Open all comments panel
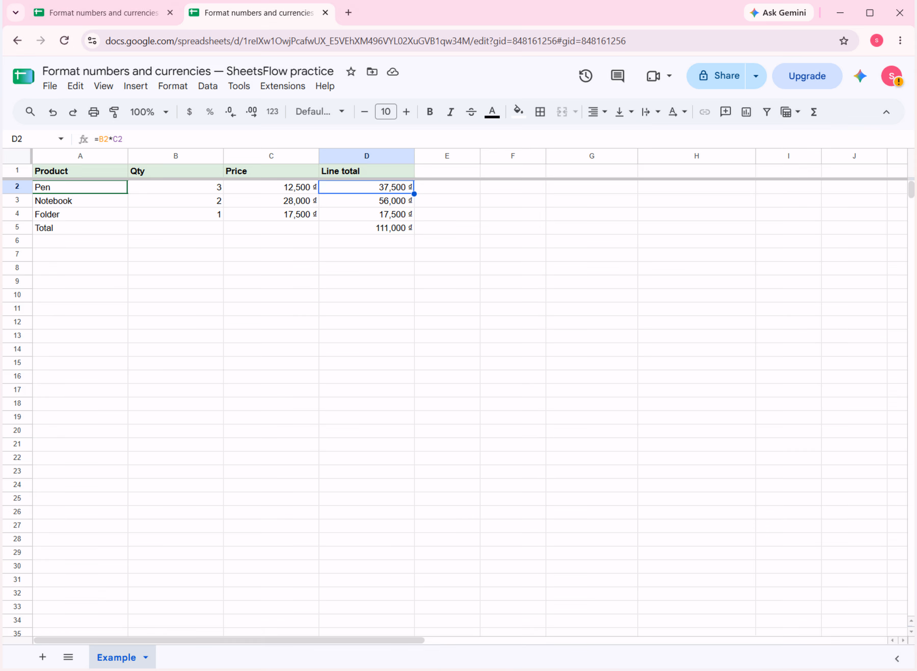Viewport: 917px width, 671px height. pyautogui.click(x=617, y=76)
